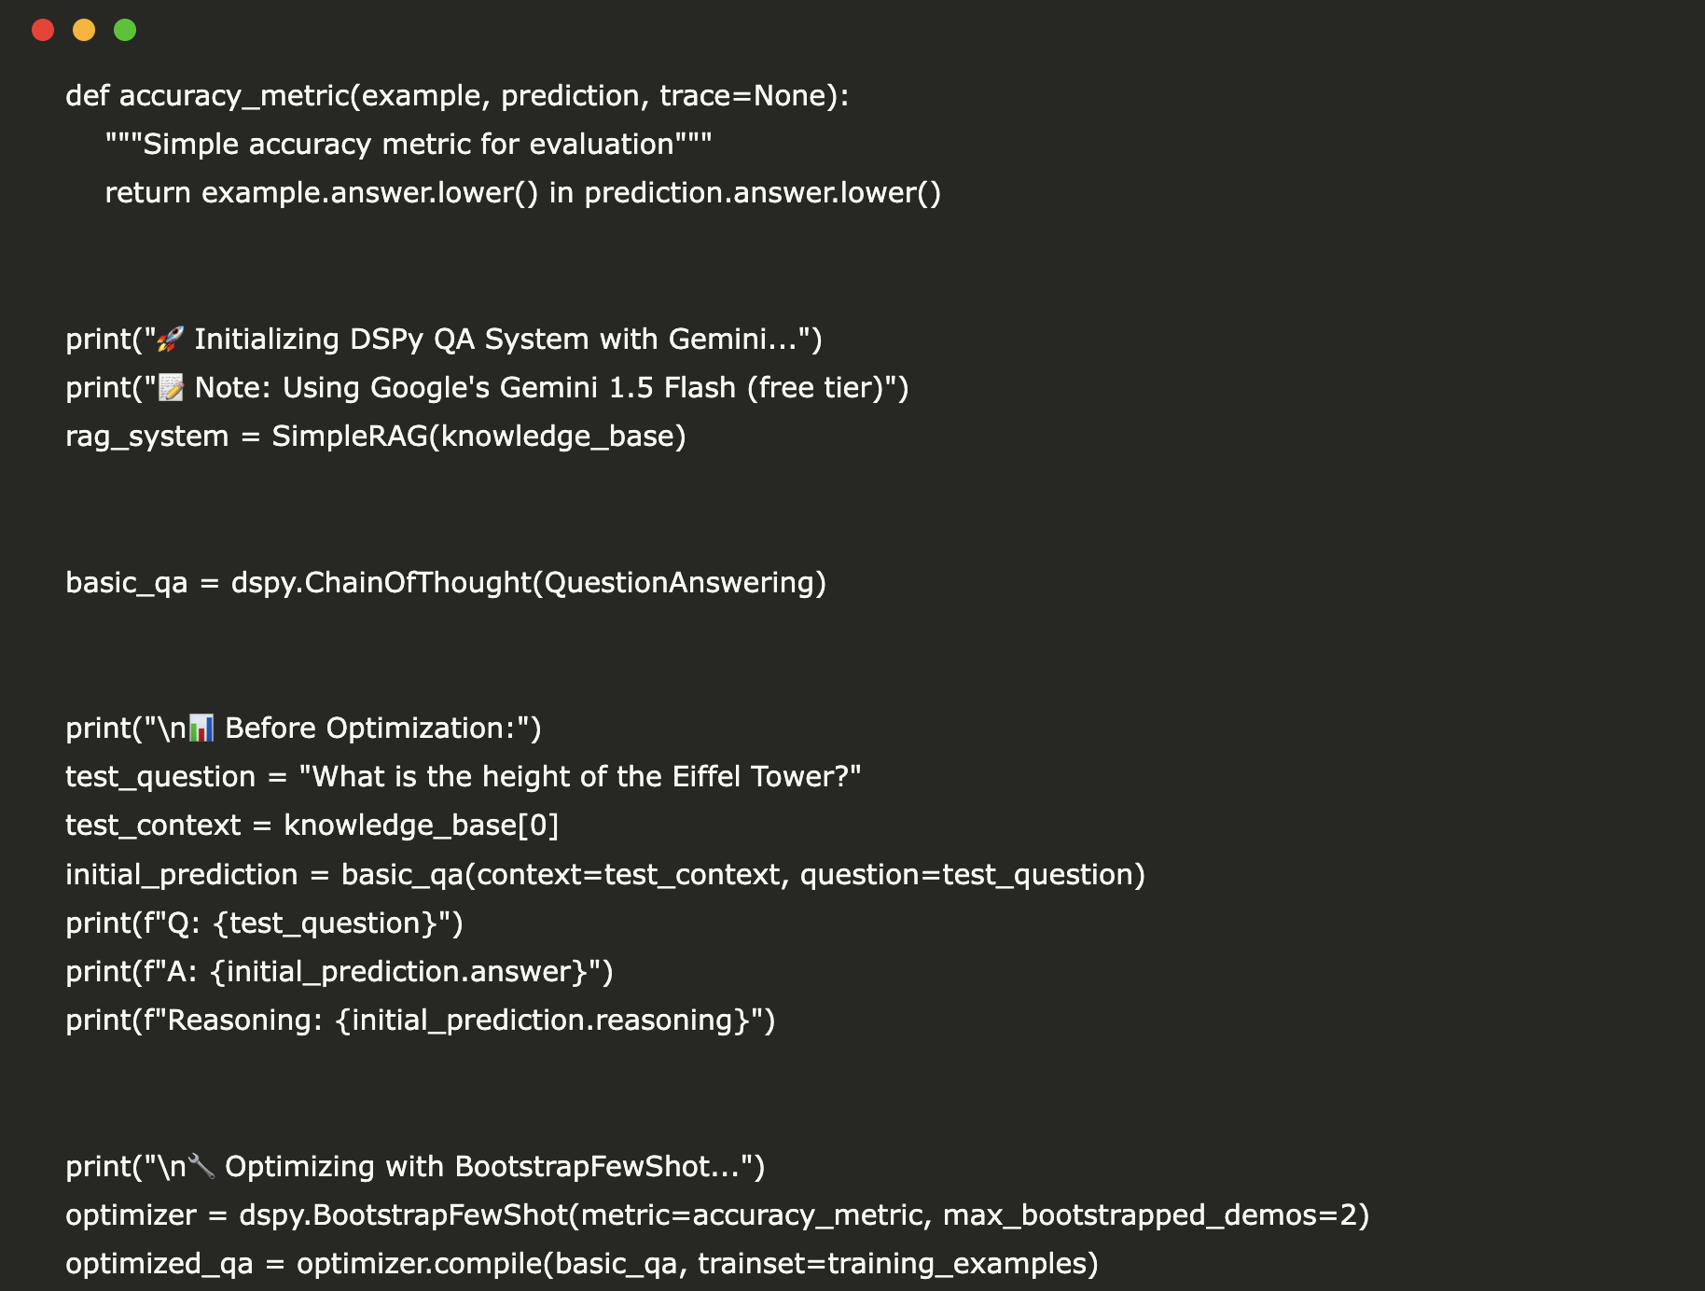Place cursor on 'rag_system = SimpleRAG' line
This screenshot has width=1705, height=1291.
tap(375, 437)
